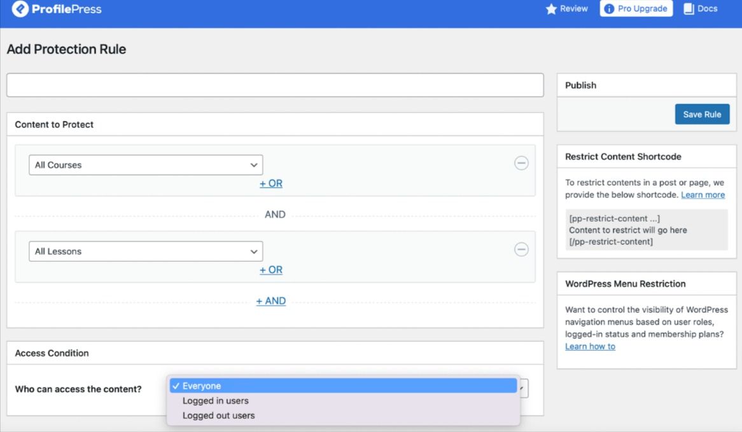Open Learn how to menu restriction link

pos(590,346)
